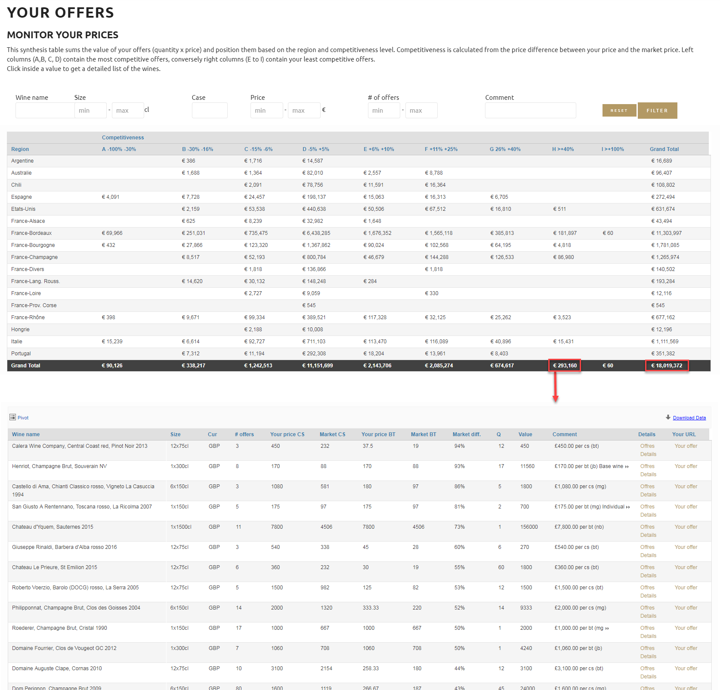Open France-Champagne H value € 86,980
The width and height of the screenshot is (720, 690).
tap(563, 257)
